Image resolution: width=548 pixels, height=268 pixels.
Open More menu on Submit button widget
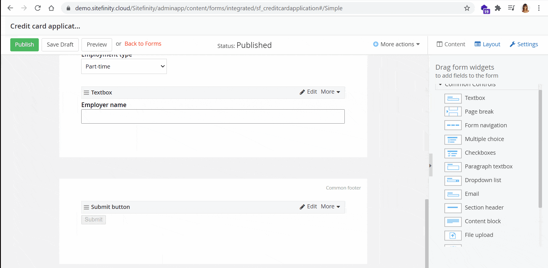tap(330, 207)
